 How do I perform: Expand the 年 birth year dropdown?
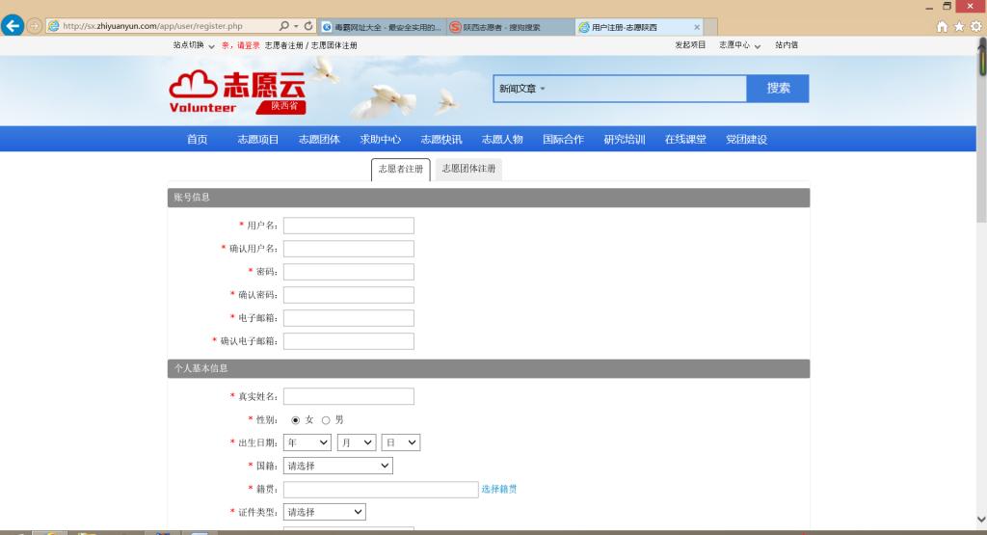coord(307,442)
